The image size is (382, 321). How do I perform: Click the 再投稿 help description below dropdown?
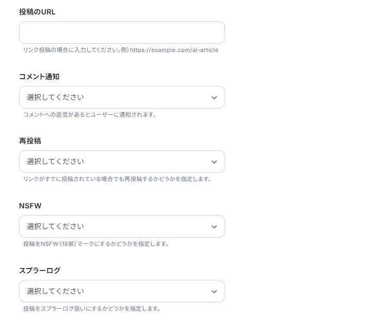(117, 179)
